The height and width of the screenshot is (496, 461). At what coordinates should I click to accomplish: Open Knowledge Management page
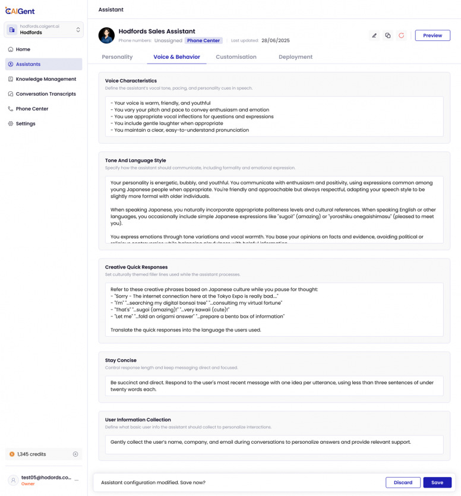tap(46, 79)
